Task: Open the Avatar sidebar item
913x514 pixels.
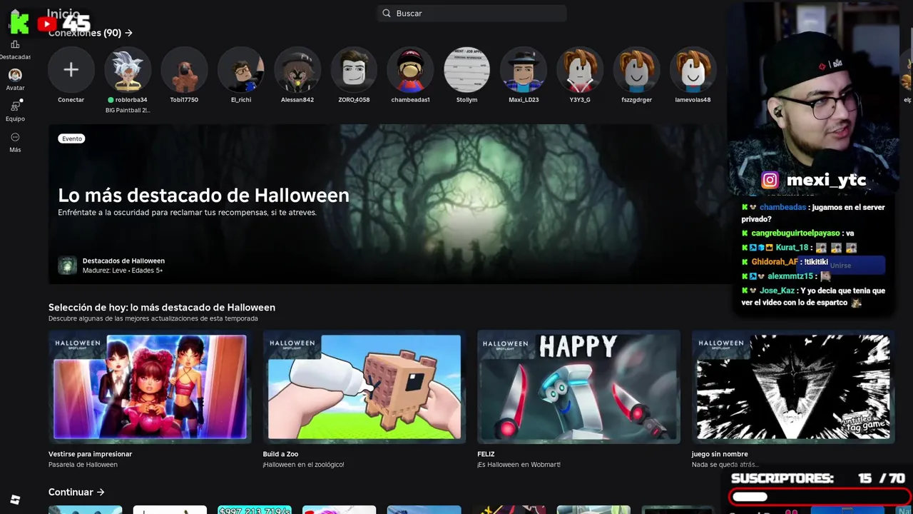Action: point(15,79)
